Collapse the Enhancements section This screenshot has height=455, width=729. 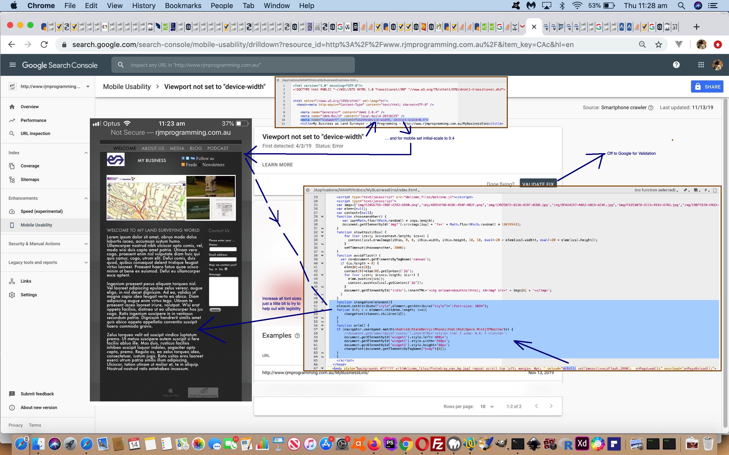point(86,198)
